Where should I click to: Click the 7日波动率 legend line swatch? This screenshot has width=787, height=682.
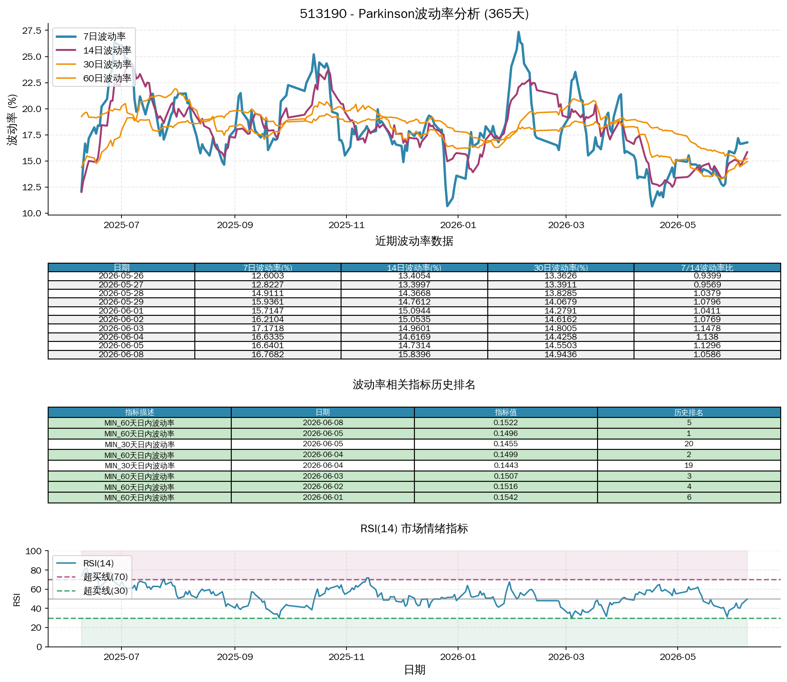(x=66, y=36)
